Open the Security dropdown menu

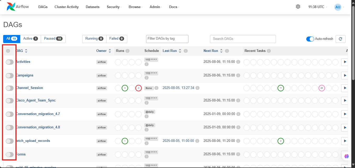[114, 7]
